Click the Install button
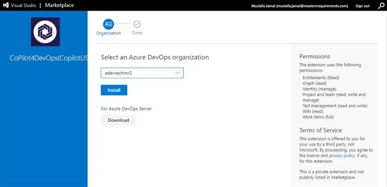This screenshot has height=187, width=387. coord(114,90)
